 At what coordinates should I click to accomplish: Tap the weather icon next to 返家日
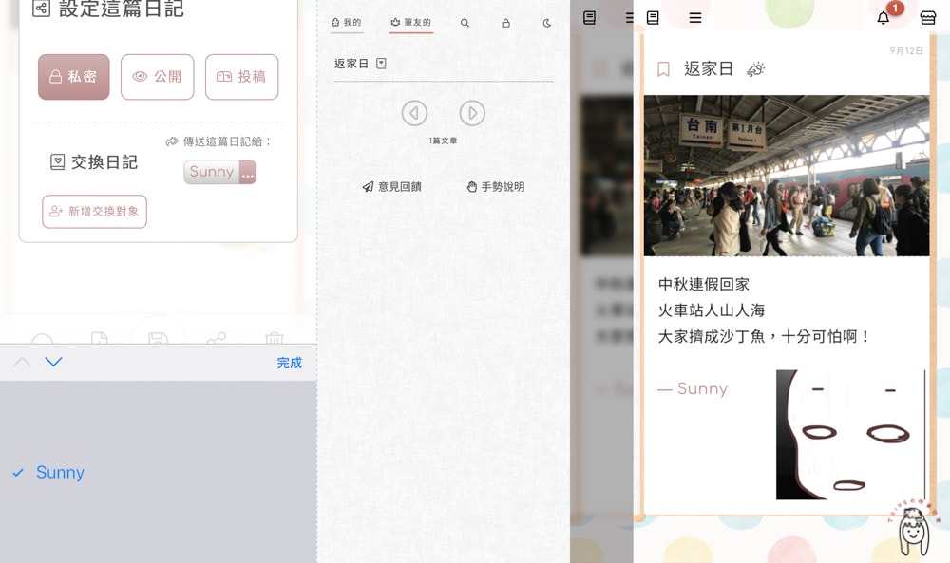pos(755,69)
